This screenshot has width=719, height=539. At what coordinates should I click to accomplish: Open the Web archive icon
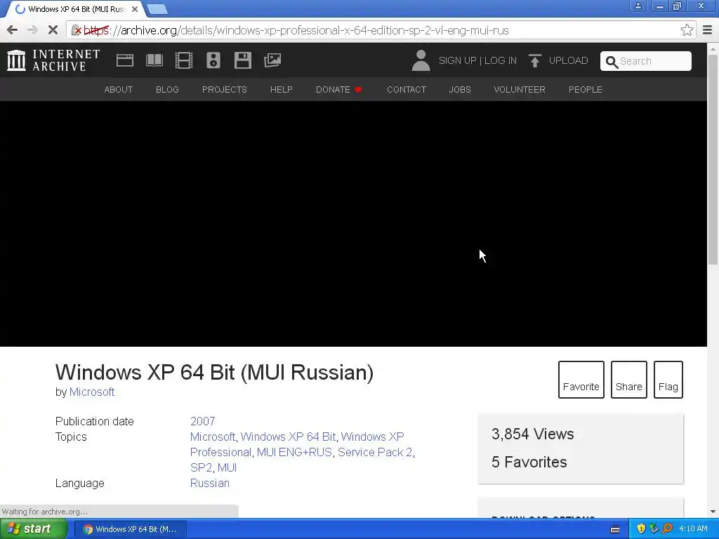pyautogui.click(x=125, y=60)
